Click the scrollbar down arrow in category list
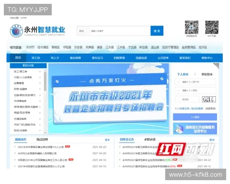The image size is (230, 184). tap(45, 133)
